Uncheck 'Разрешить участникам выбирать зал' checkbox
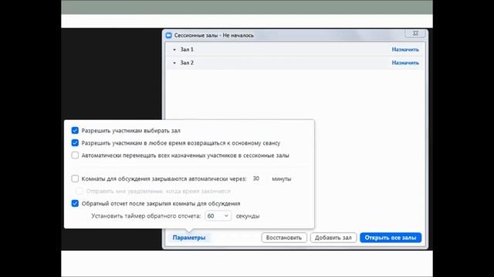This screenshot has height=277, width=494. tap(75, 130)
